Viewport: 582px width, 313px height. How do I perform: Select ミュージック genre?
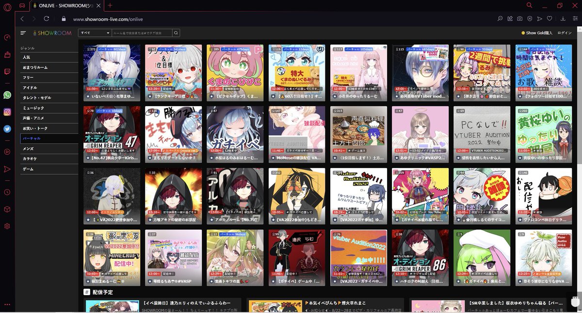click(x=49, y=108)
